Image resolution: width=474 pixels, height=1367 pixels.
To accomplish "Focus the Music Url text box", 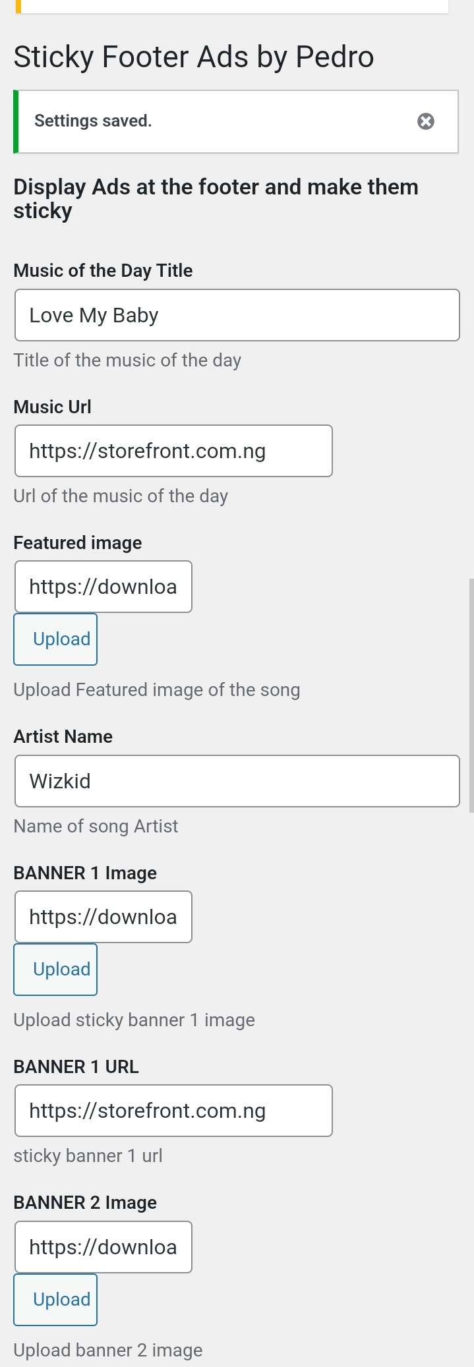I will (173, 451).
